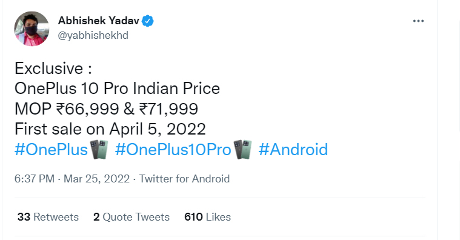This screenshot has width=460, height=240.
Task: View the 610 Likes list
Action: pyautogui.click(x=207, y=217)
